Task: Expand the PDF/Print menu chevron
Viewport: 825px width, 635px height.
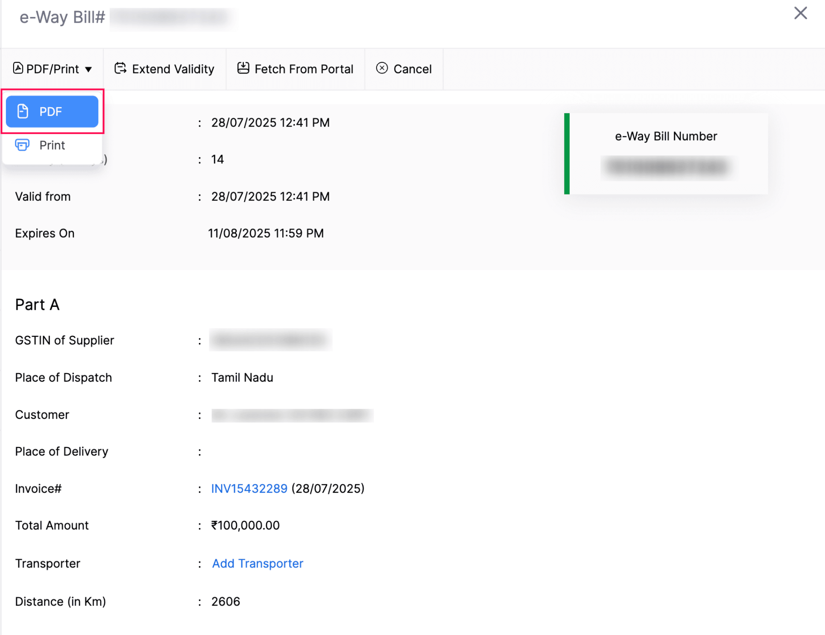Action: (89, 68)
